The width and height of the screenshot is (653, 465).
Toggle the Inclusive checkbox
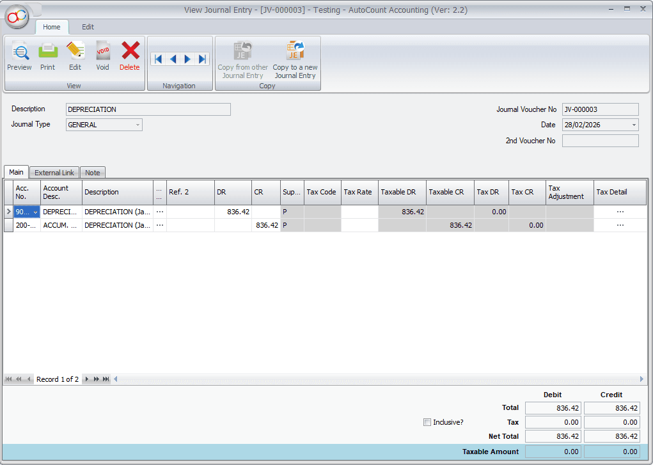click(x=427, y=422)
